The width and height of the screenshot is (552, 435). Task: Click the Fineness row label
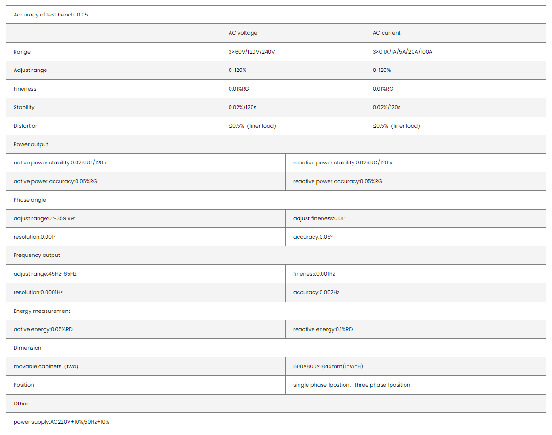[x=25, y=89]
